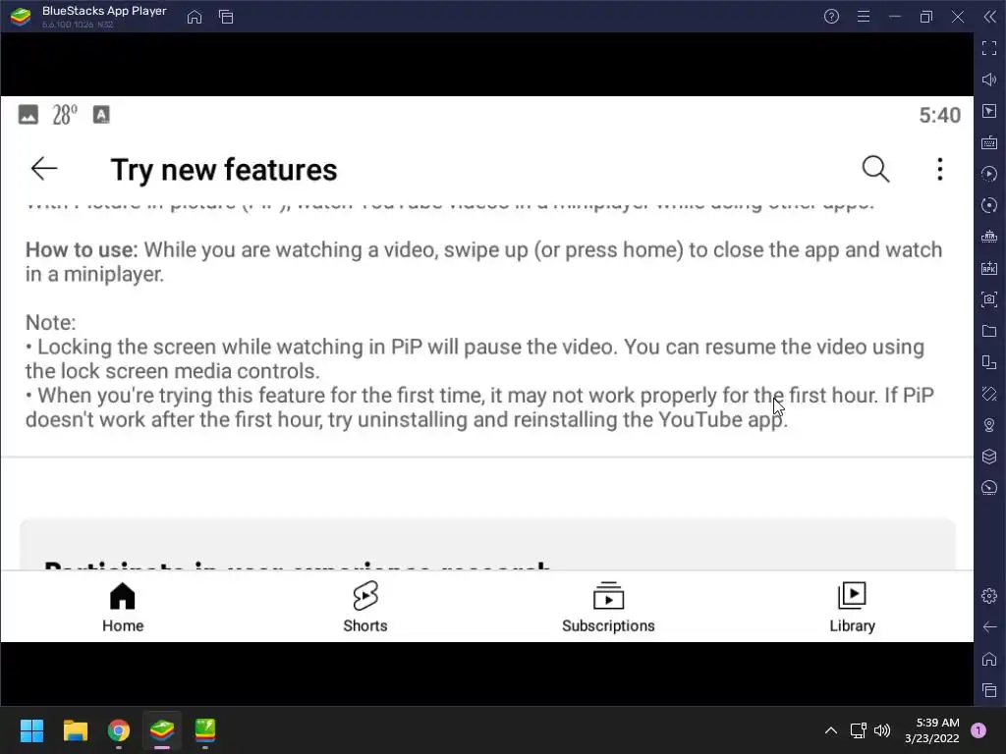Image resolution: width=1006 pixels, height=754 pixels.
Task: Open the sync operations icon
Action: 989,205
